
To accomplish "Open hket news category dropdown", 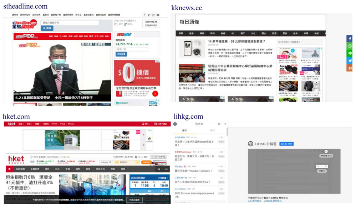I will coord(127,162).
